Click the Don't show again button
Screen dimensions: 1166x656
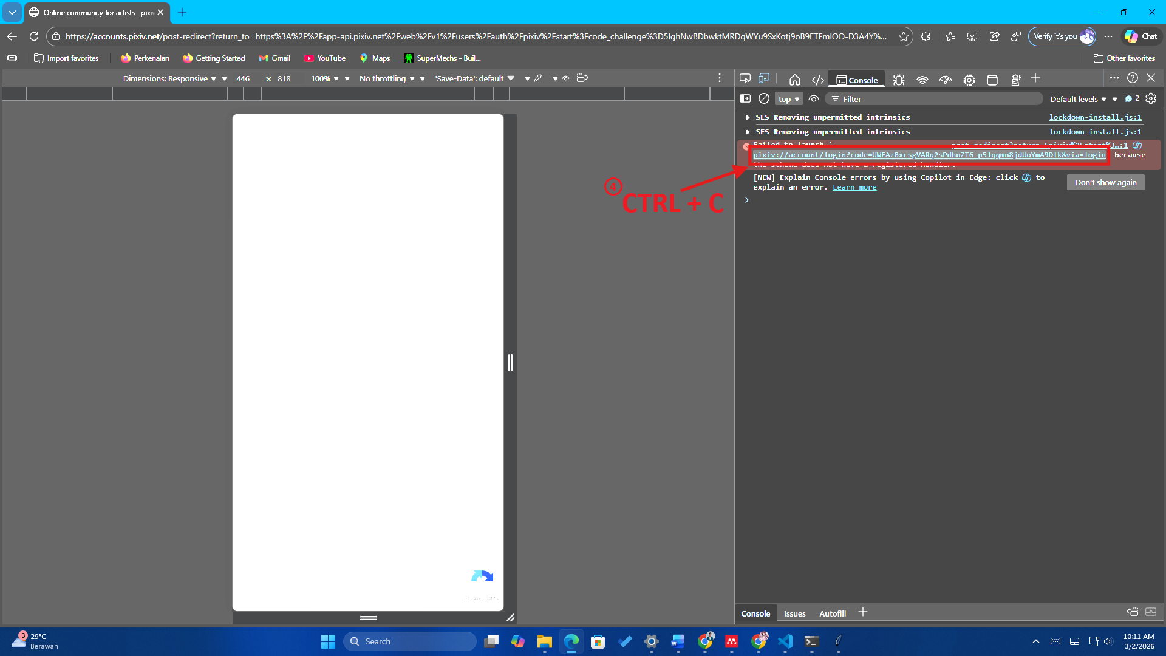(x=1105, y=182)
